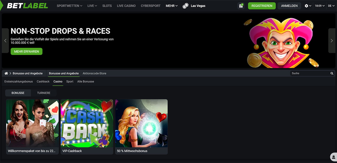The image size is (337, 163).
Task: Expand the Sportwetten dropdown menu
Action: point(70,6)
